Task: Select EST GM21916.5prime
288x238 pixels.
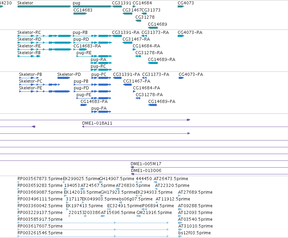Action: point(154,213)
